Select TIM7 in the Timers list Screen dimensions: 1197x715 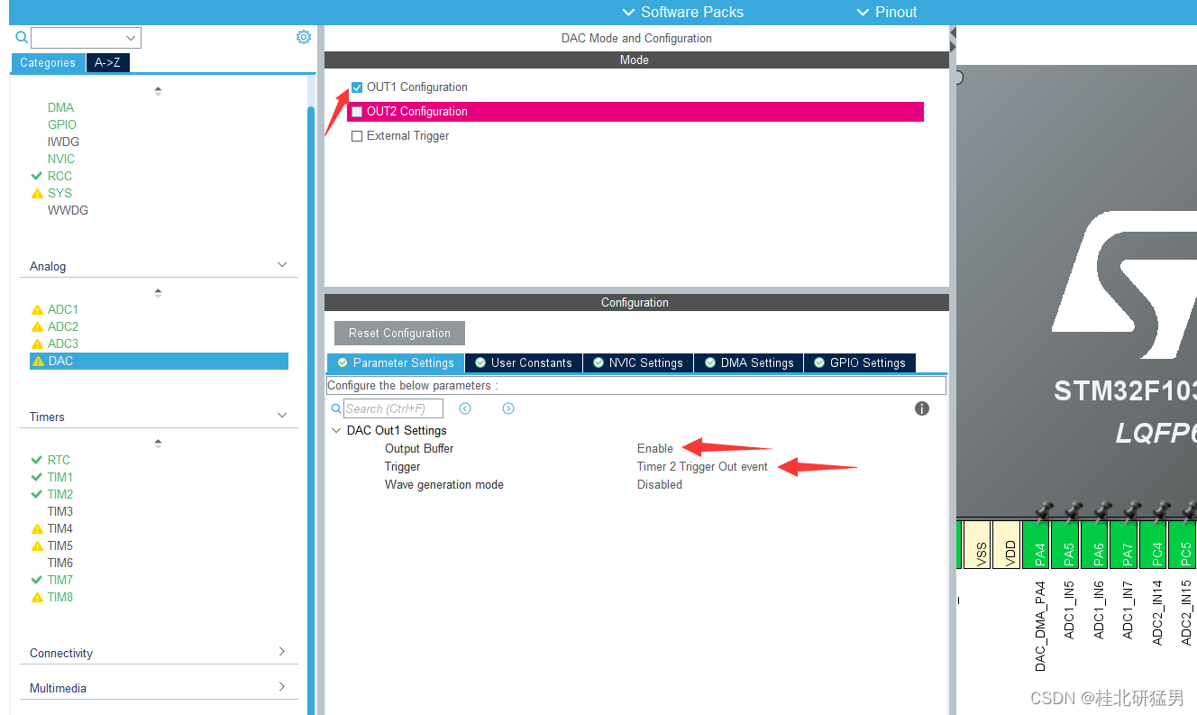[60, 580]
